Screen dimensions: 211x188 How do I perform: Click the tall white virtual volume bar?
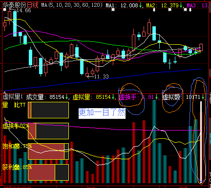pyautogui.click(x=201, y=142)
